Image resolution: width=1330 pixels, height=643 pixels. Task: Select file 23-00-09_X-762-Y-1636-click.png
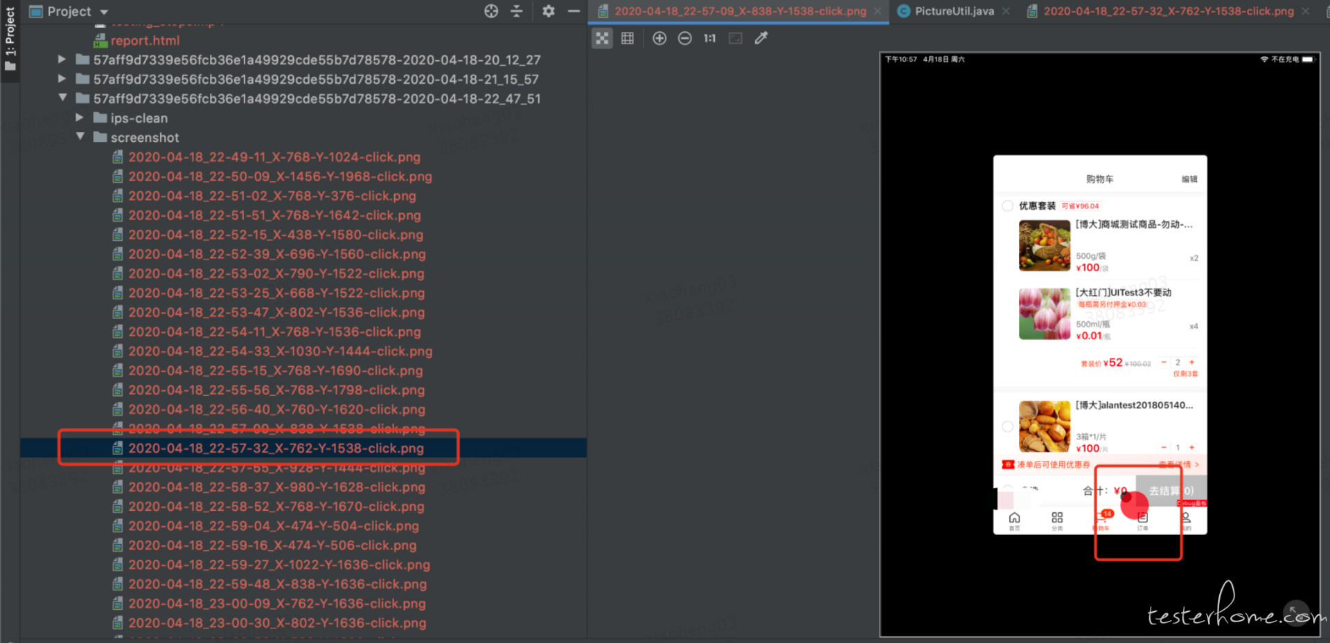277,603
